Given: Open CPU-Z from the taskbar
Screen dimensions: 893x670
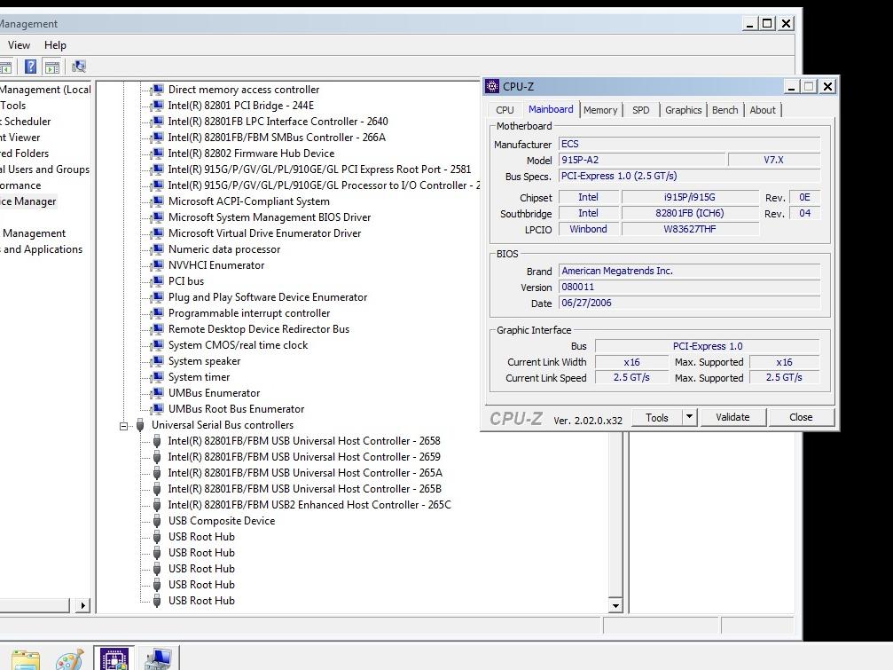Looking at the screenshot, I should click(114, 659).
